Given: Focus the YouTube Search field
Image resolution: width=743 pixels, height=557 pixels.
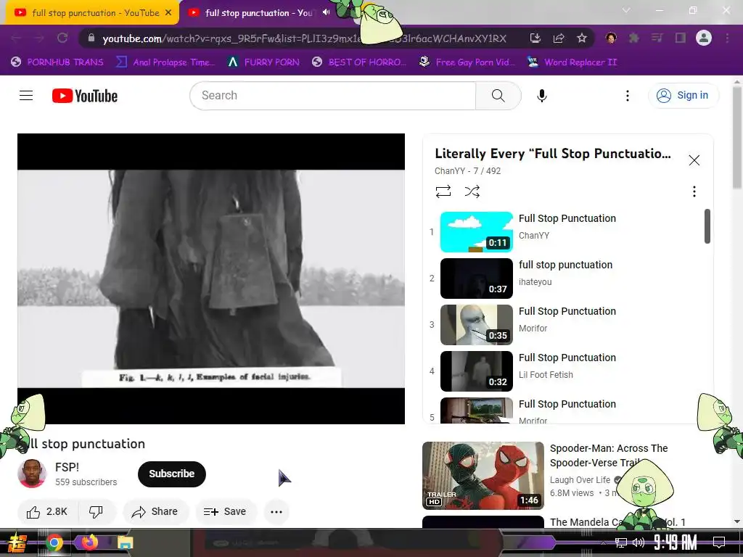Looking at the screenshot, I should (333, 96).
